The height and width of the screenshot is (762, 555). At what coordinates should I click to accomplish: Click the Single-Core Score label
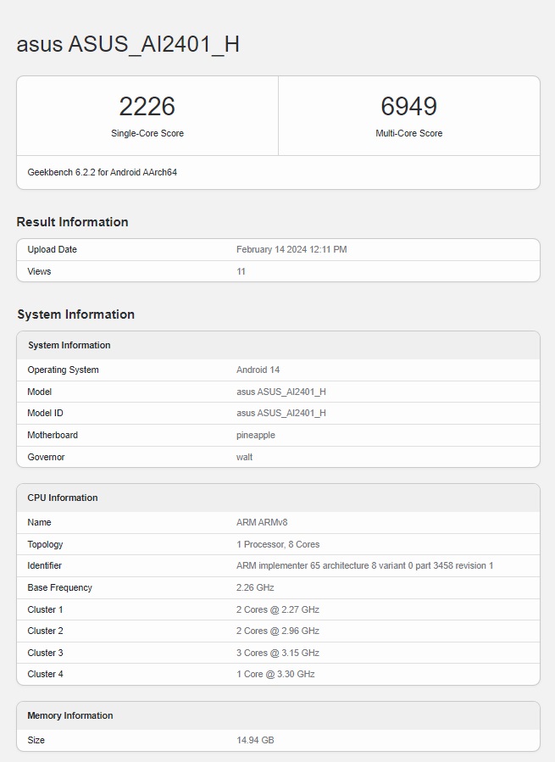[147, 133]
